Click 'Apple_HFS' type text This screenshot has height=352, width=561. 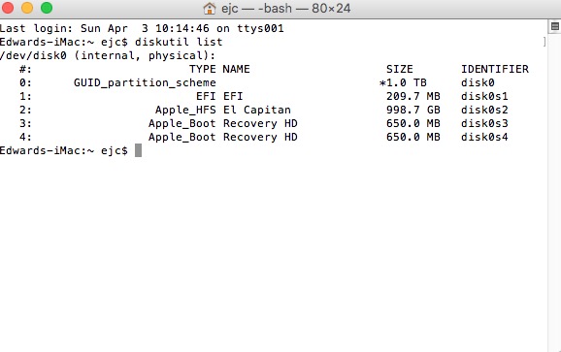(185, 111)
